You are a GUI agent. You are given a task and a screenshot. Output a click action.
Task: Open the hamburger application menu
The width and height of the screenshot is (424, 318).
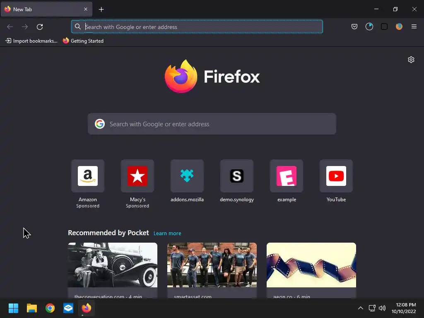point(414,26)
